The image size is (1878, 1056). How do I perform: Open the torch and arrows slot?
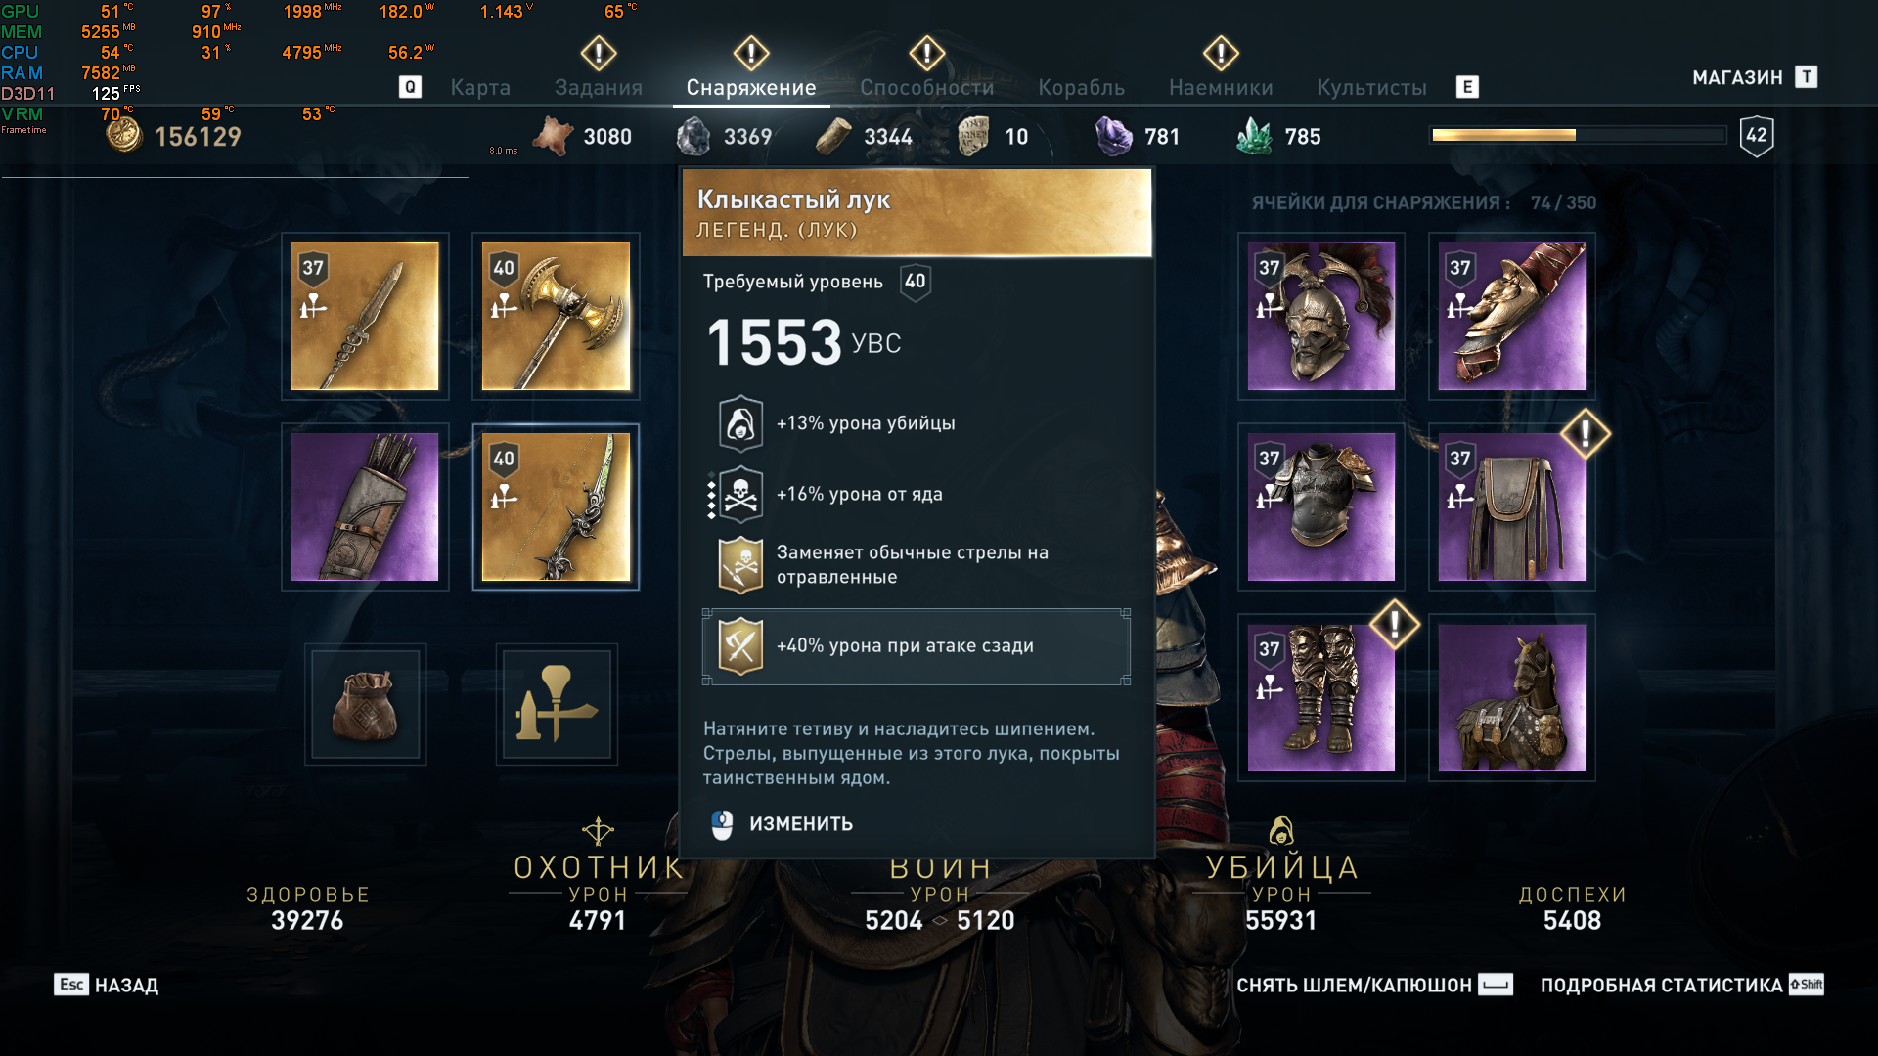tap(557, 704)
